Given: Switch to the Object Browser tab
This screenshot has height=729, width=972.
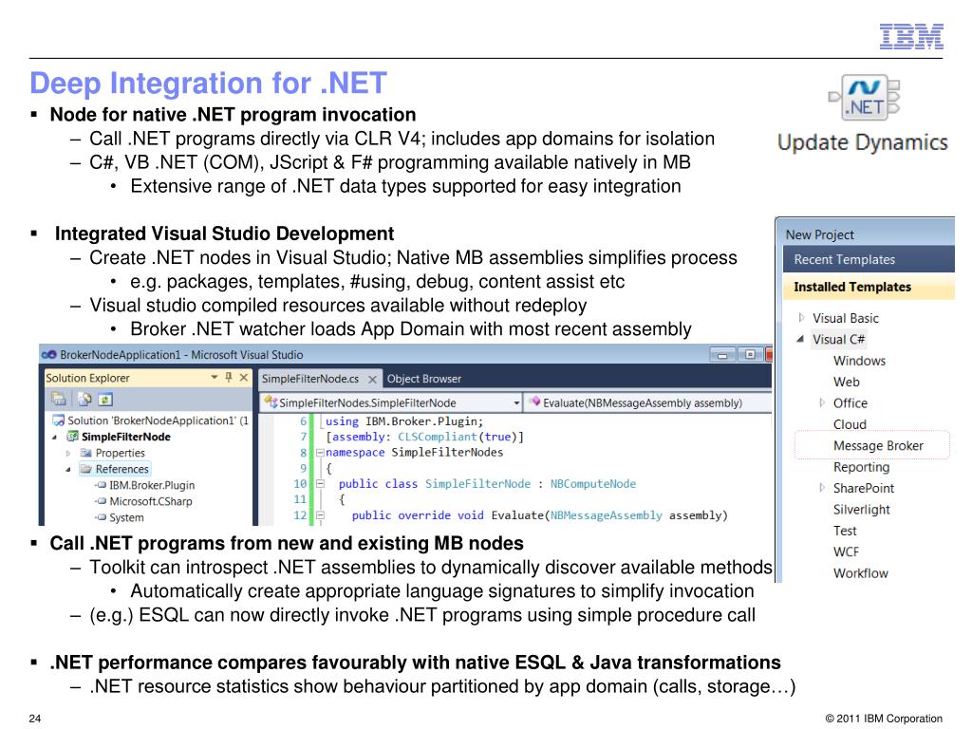Looking at the screenshot, I should click(x=424, y=379).
